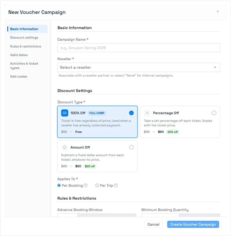Click the Amount Off card title
231x236 pixels.
(x=80, y=147)
